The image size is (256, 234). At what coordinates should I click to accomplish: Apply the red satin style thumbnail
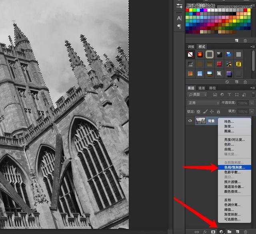click(219, 64)
